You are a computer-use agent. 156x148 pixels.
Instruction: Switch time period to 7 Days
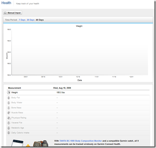click(22, 20)
